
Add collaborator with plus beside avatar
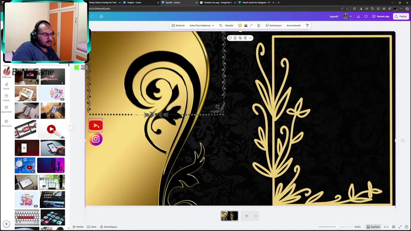pyautogui.click(x=351, y=16)
